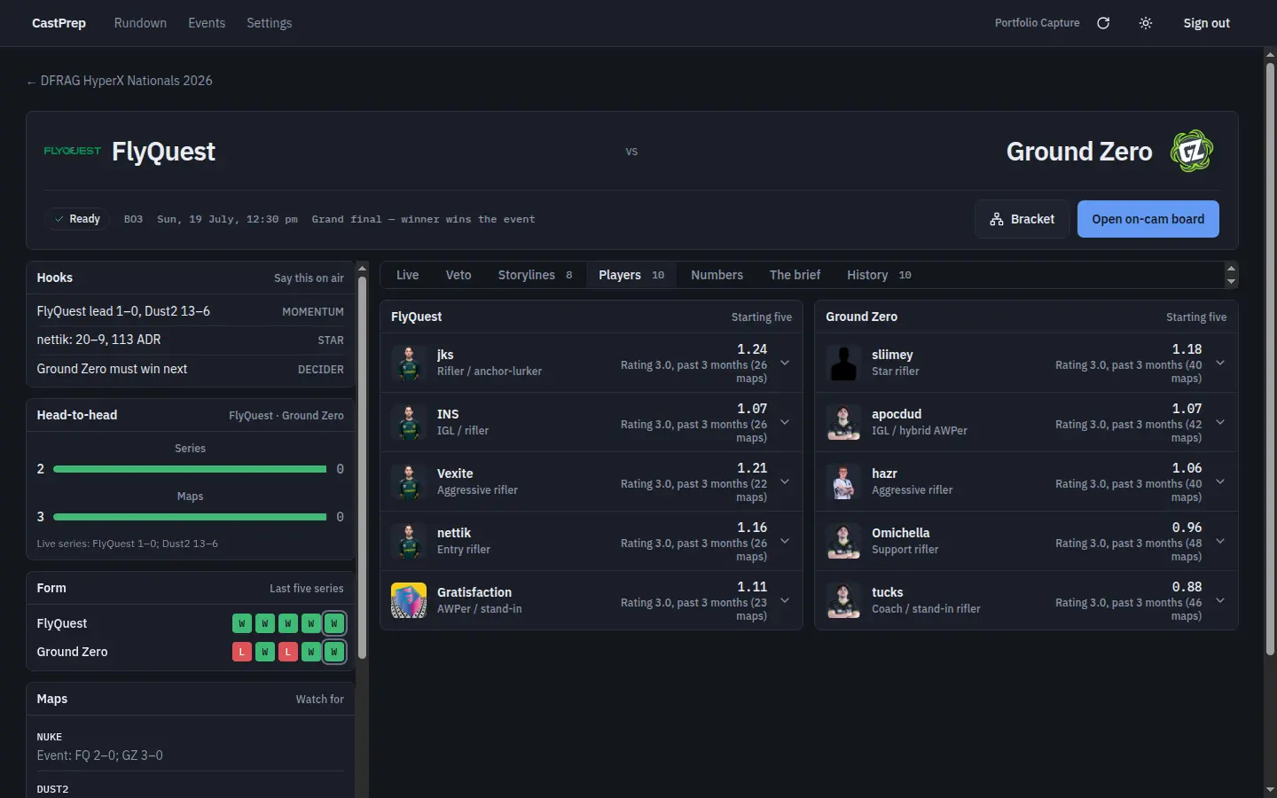Screen dimensions: 1277x798
Task: Click Ground Zero's most recent W form badge
Action: [334, 652]
